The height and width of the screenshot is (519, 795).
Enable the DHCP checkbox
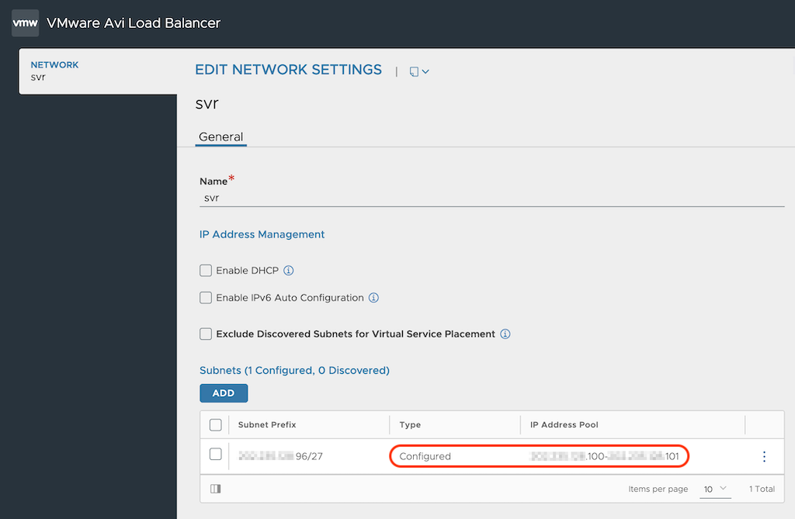click(206, 271)
